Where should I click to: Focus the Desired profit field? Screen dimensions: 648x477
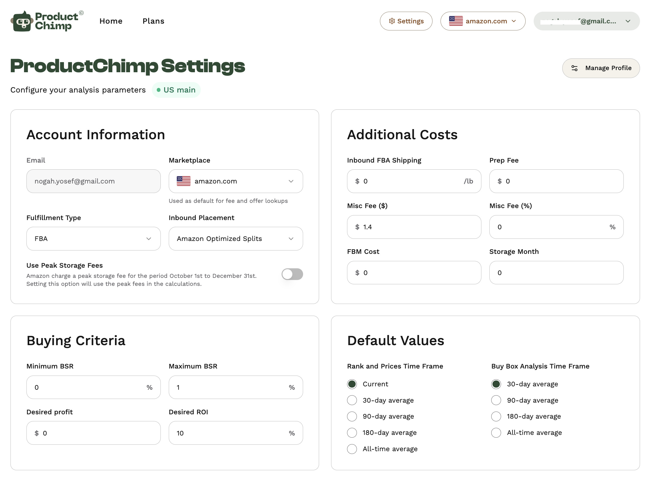coord(93,433)
